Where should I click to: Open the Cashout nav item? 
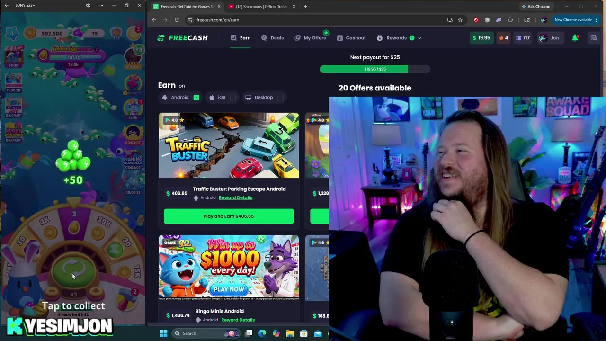point(351,38)
